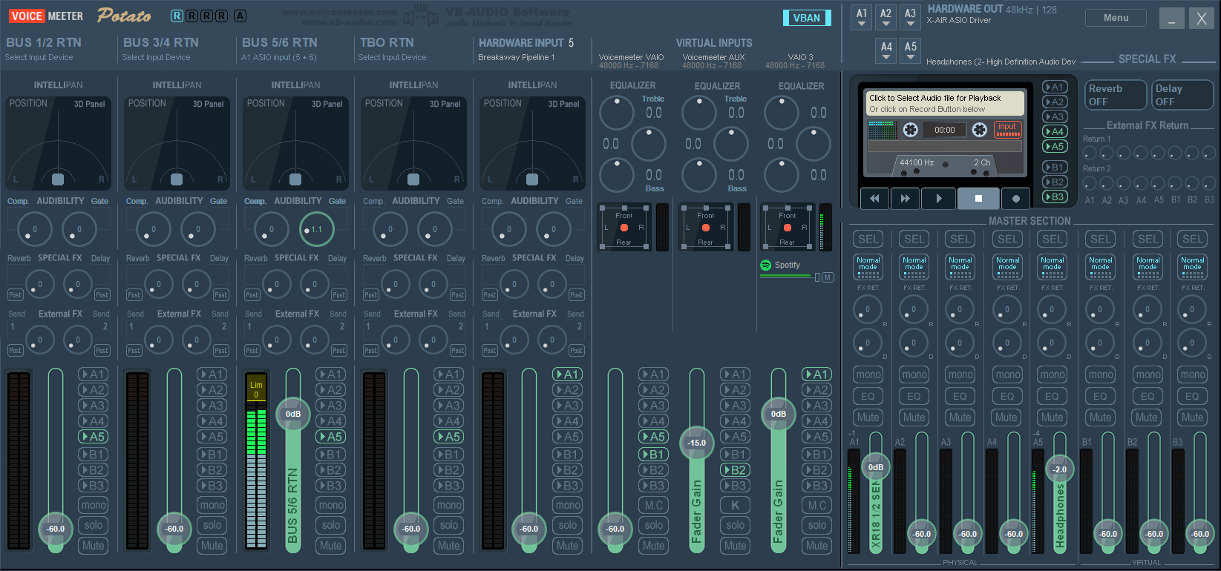This screenshot has height=571, width=1221.
Task: Open hardware out A1 device dropdown
Action: (x=862, y=18)
